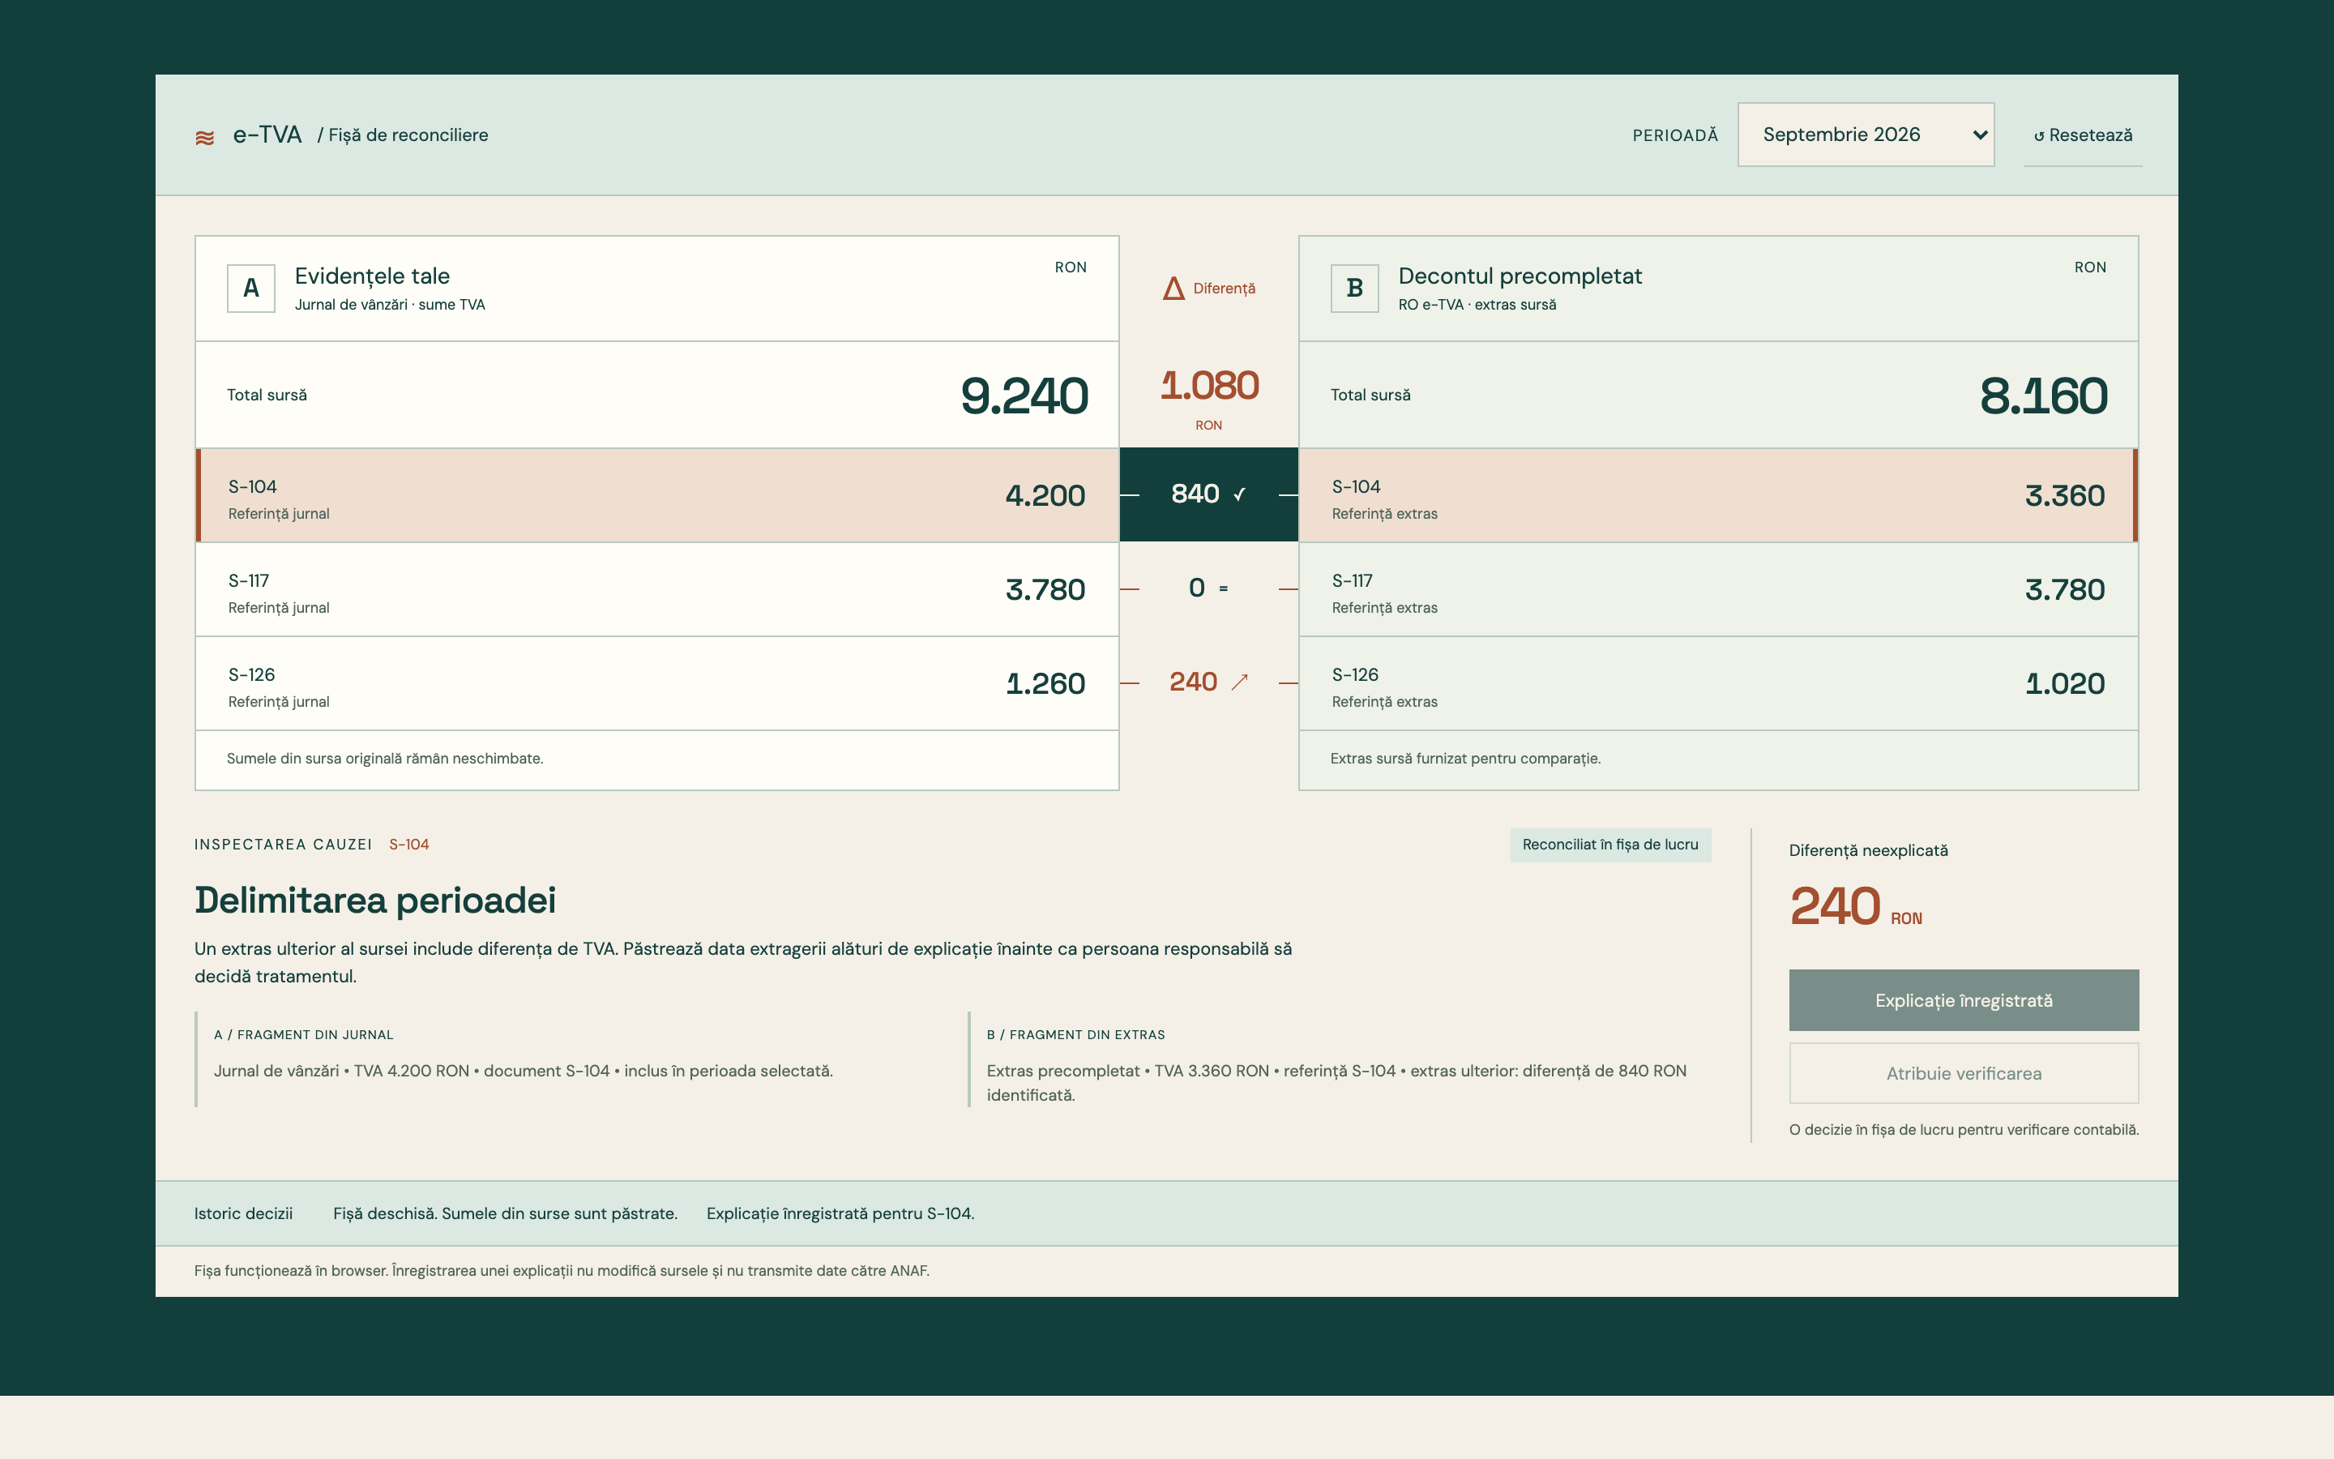
Task: Click the 240 difference cell with arrow
Action: tap(1208, 683)
